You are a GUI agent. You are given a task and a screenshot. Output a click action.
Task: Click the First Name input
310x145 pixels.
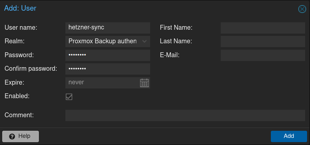click(x=262, y=28)
